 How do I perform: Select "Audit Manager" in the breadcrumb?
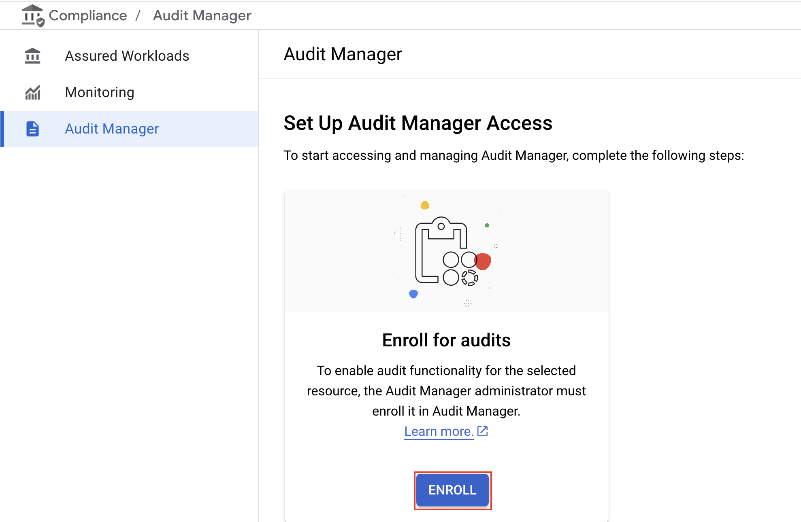coord(202,15)
